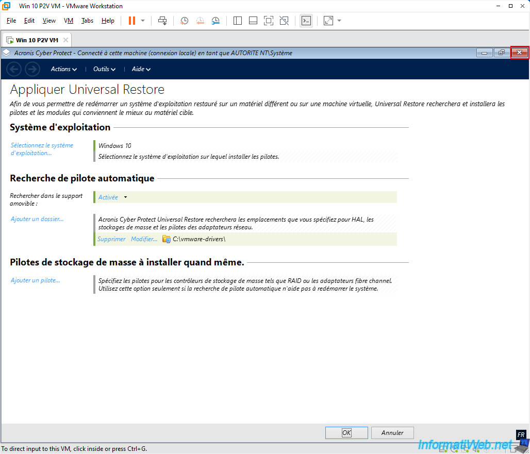Image resolution: width=530 pixels, height=454 pixels.
Task: Open the Activée removable media dropdown
Action: coord(112,197)
